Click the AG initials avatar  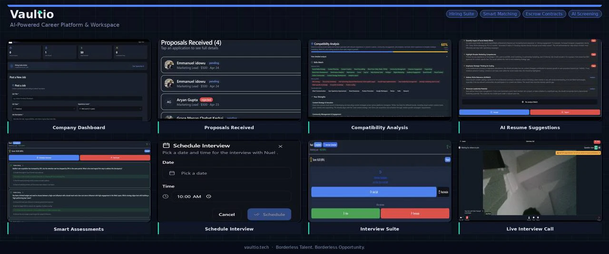[169, 102]
